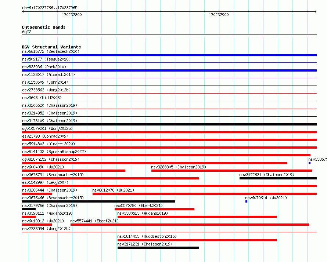Click the nsv6615772 (Sedlazeck2020) label
327x262 pixels.
click(51, 51)
